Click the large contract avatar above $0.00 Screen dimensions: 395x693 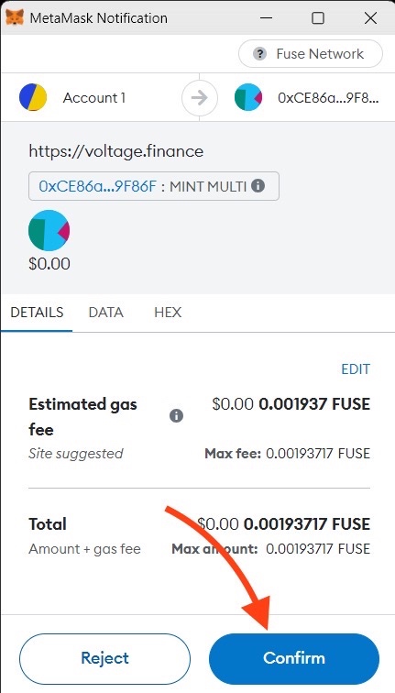49,231
